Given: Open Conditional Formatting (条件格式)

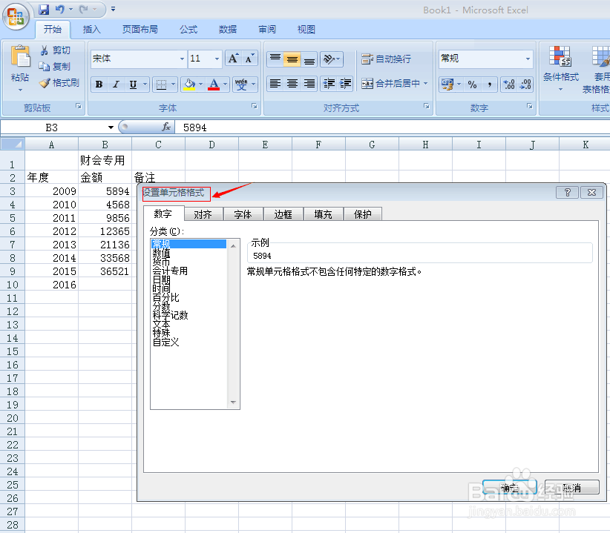Looking at the screenshot, I should pyautogui.click(x=560, y=67).
